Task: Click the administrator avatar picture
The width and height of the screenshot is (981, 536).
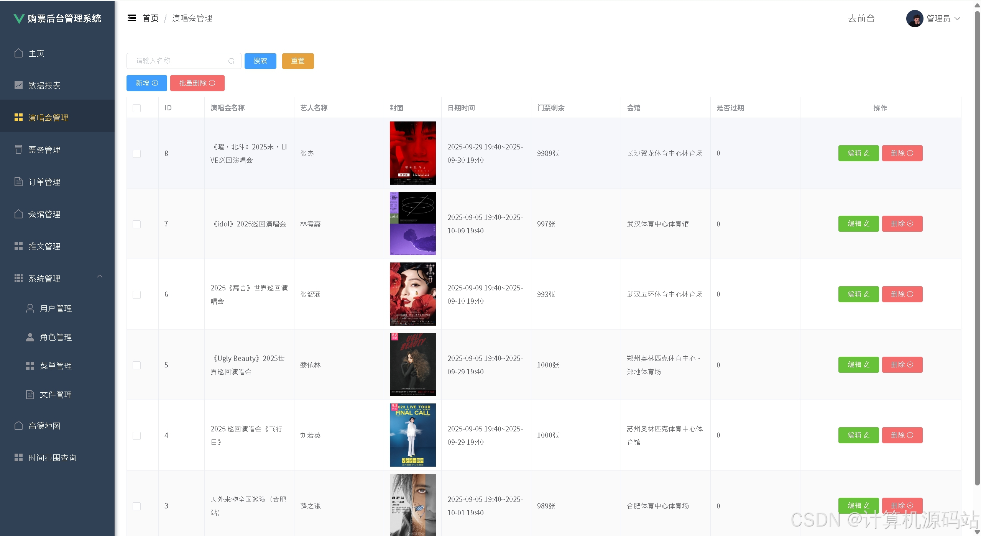Action: pyautogui.click(x=915, y=18)
